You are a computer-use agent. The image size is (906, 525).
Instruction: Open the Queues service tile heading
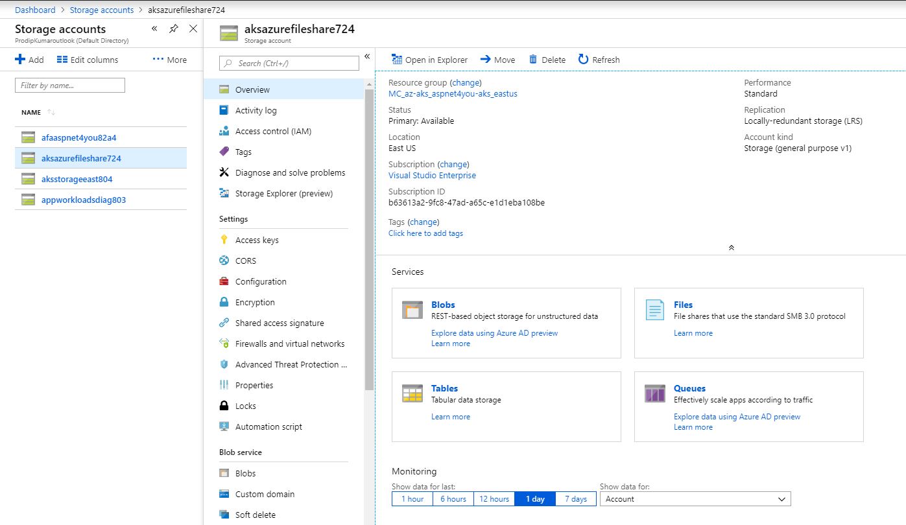[x=689, y=388]
